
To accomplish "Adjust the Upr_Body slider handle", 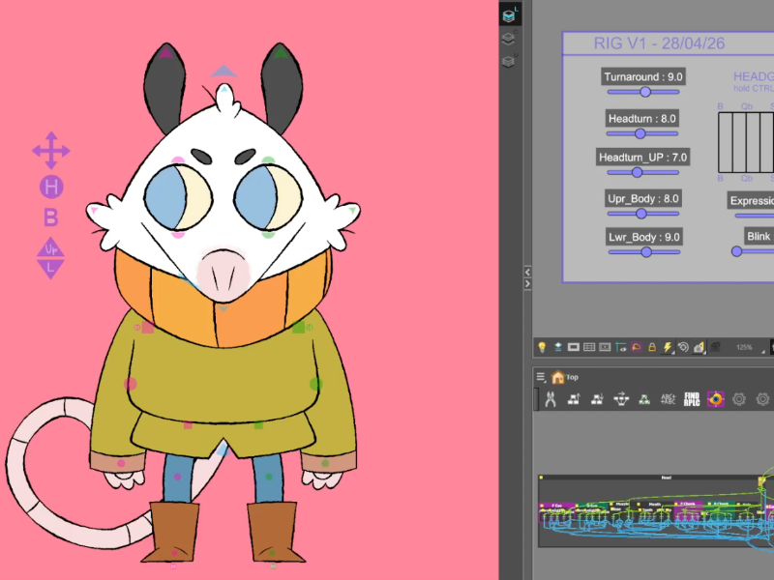I will click(x=640, y=214).
